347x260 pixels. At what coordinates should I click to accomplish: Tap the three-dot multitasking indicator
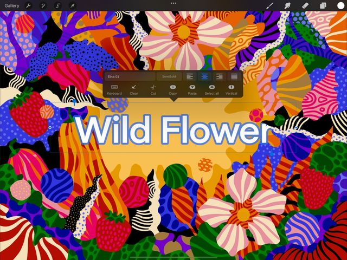coord(173,3)
